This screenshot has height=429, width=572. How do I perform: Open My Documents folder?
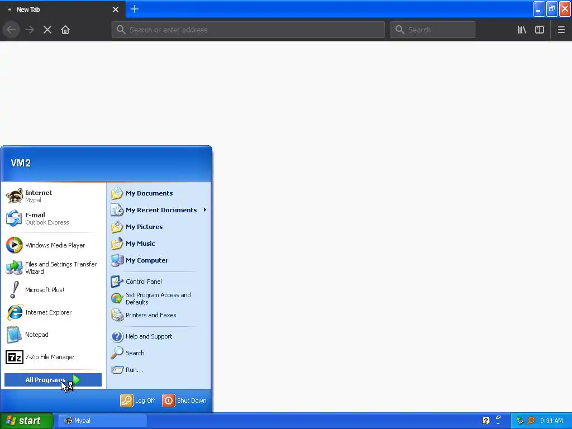(159, 193)
